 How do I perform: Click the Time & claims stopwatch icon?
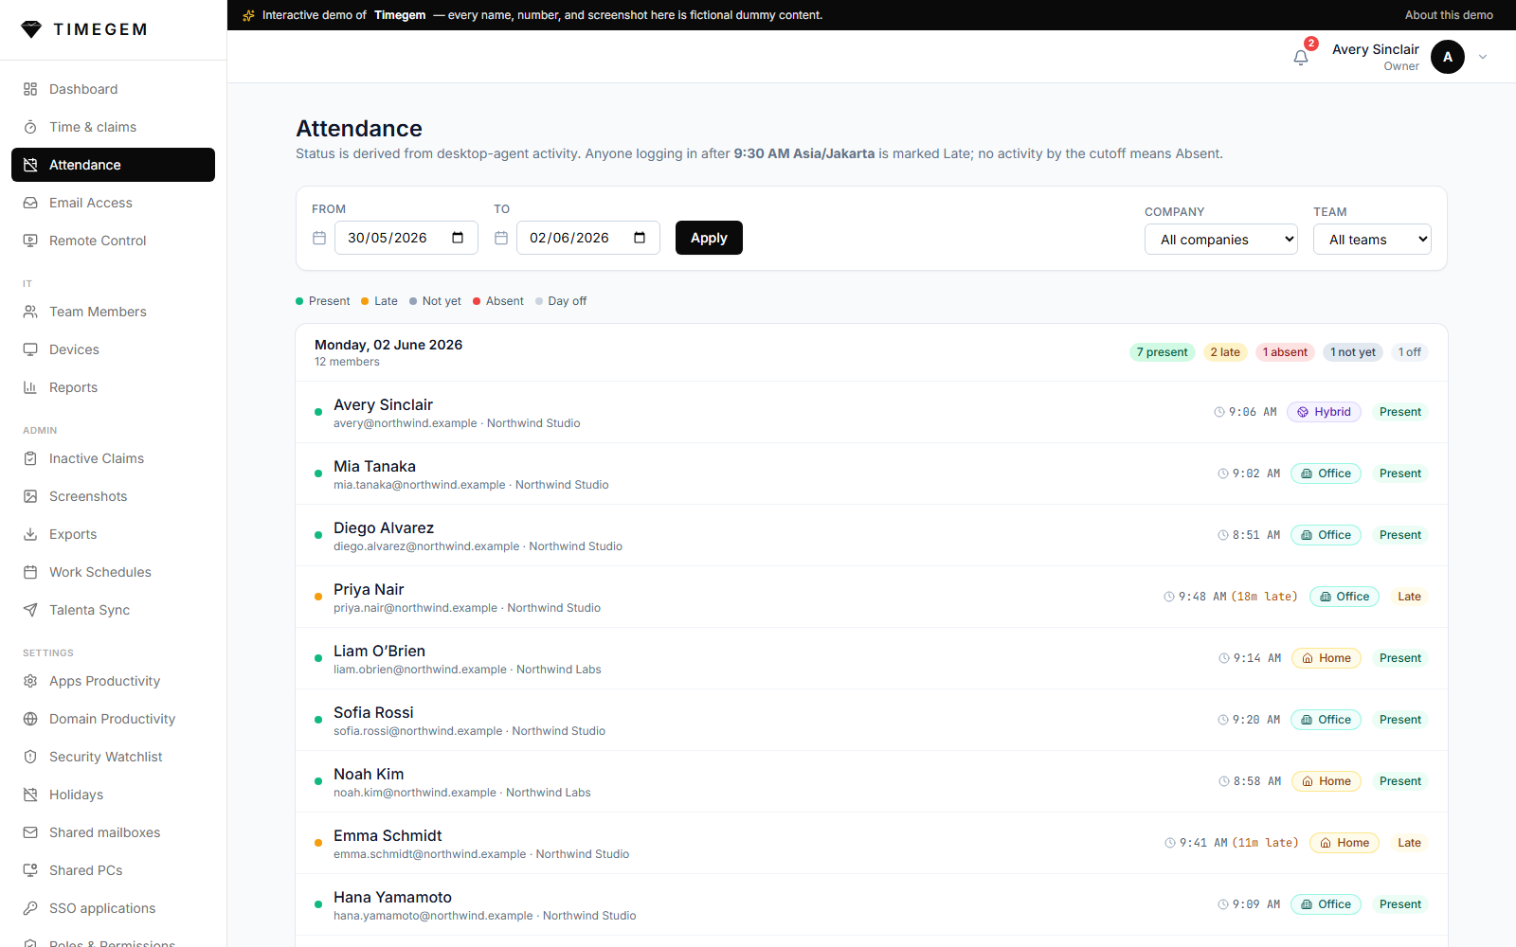point(30,127)
